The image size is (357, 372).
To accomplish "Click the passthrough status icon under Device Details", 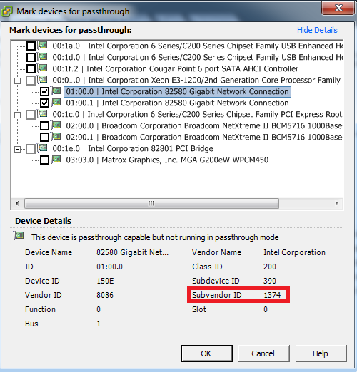I will pyautogui.click(x=19, y=236).
